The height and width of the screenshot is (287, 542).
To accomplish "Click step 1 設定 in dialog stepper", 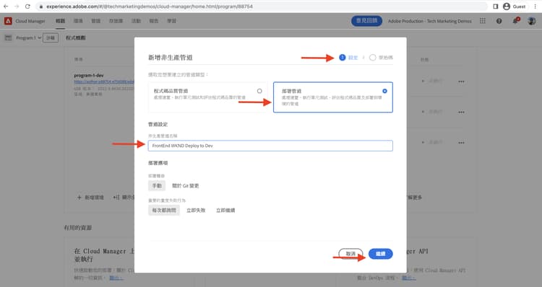I will coord(348,58).
